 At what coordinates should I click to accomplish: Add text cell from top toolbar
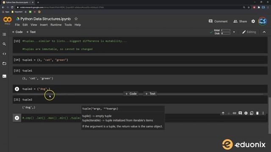click(x=31, y=32)
